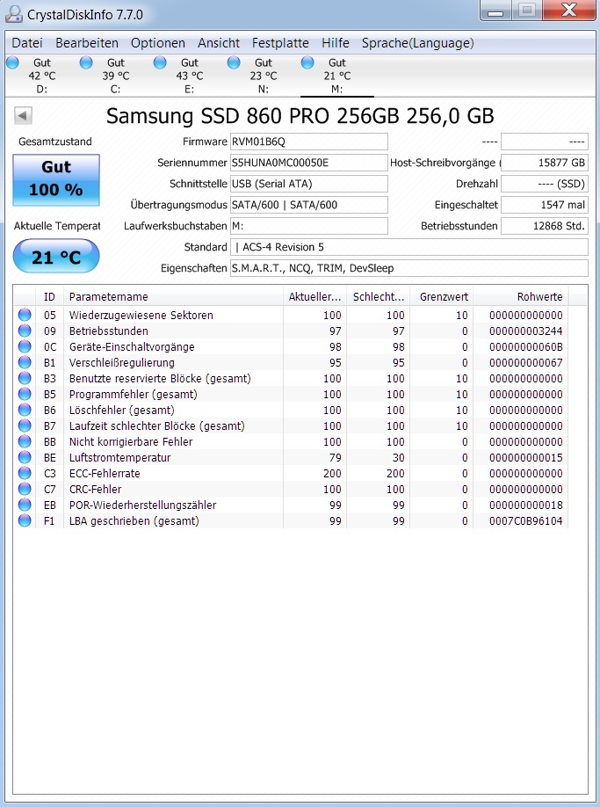
Task: Select drive D: at 42 °C
Action: click(41, 76)
